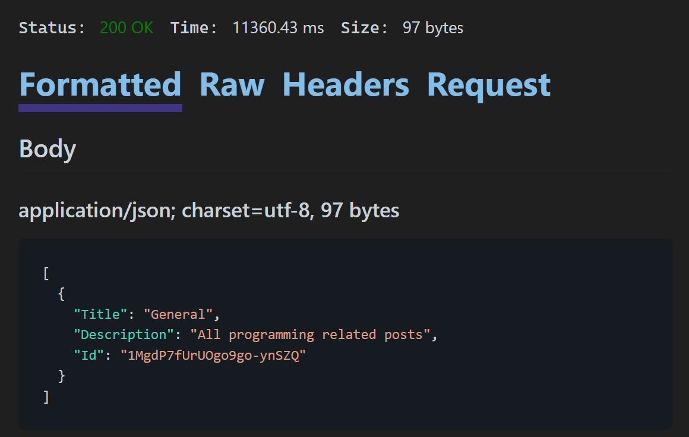
Task: Click the Id value 1MgdP7fUrUOgo9go-ynSZQ
Action: [212, 355]
